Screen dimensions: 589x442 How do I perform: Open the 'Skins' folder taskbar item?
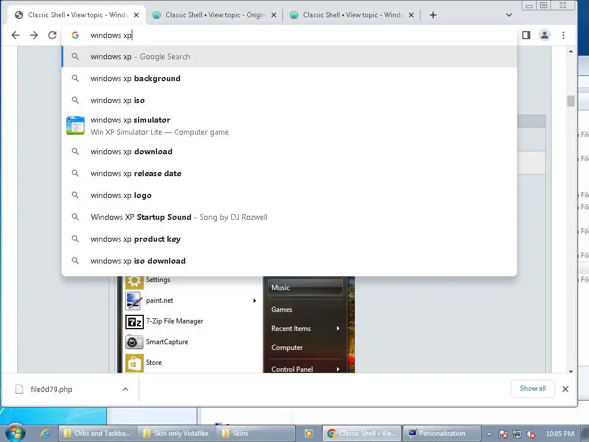pos(256,433)
